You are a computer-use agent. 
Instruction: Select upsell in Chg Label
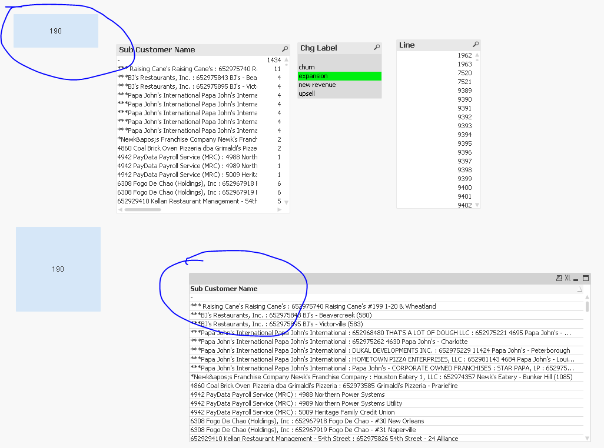[339, 93]
